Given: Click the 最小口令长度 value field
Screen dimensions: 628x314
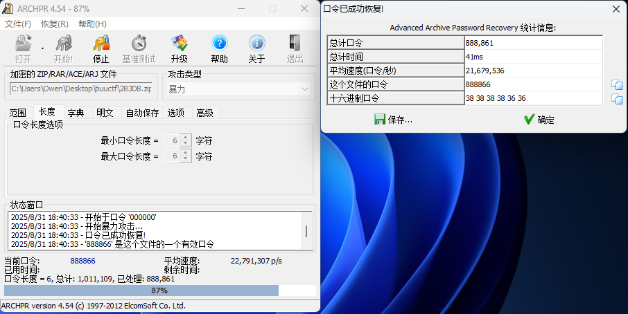Looking at the screenshot, I should coord(172,140).
